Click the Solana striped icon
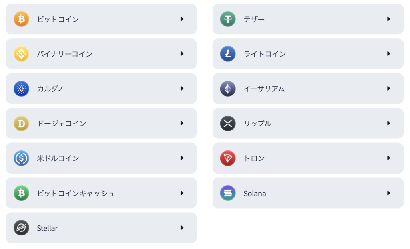This screenshot has width=410, height=249. pos(228,193)
